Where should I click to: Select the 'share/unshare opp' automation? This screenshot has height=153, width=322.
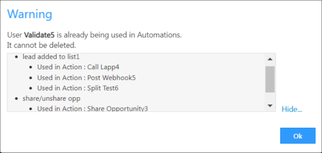tap(51, 98)
